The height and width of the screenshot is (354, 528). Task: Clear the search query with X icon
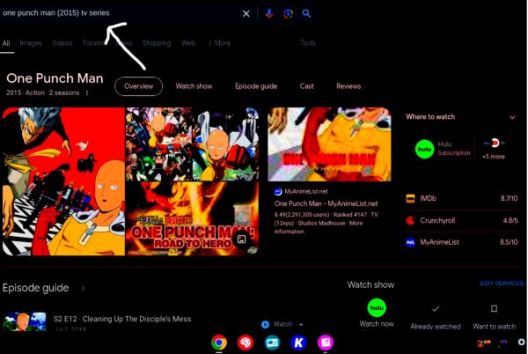pos(246,13)
